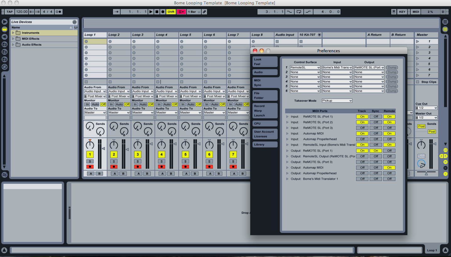Toggle the Returns section R button

click(445, 156)
